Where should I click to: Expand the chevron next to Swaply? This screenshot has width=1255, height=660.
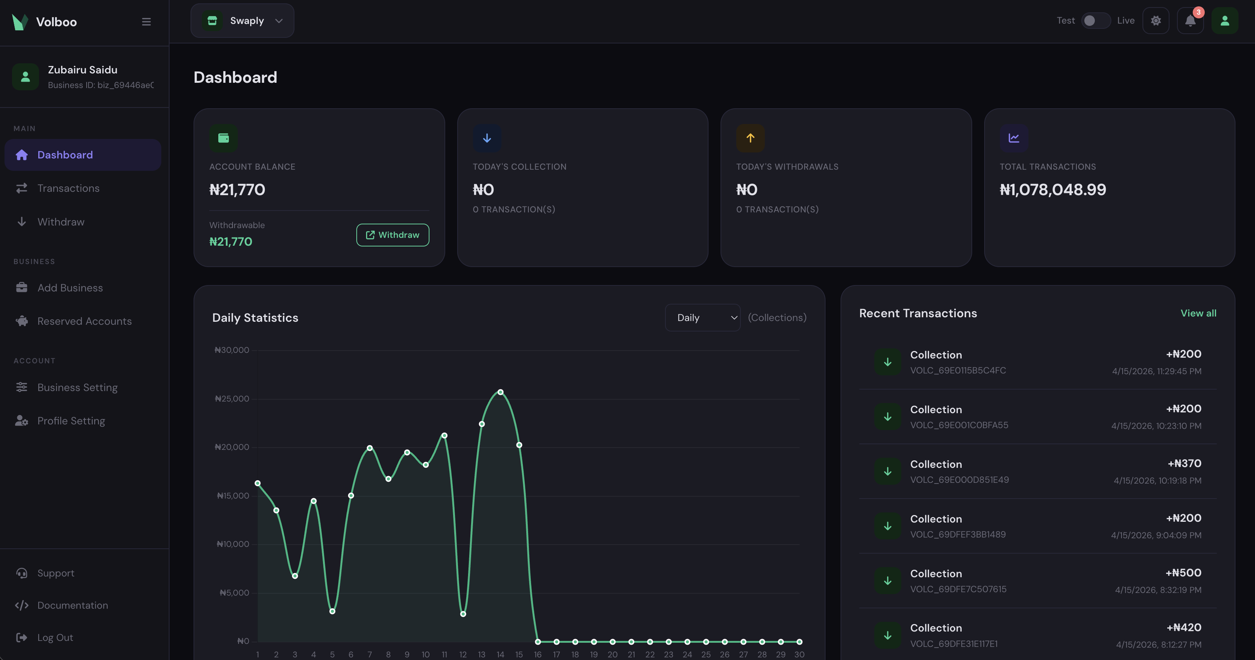tap(279, 21)
